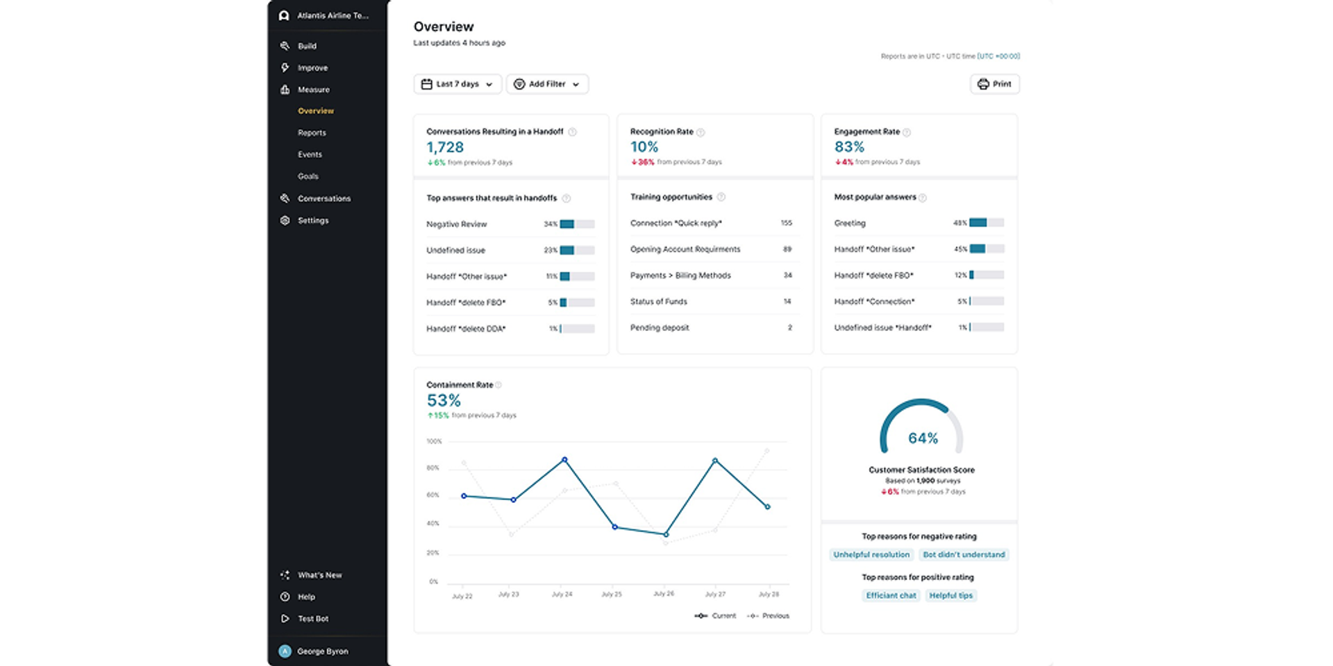Click the UTC +00:00 timezone link
The image size is (1333, 666).
tap(998, 56)
